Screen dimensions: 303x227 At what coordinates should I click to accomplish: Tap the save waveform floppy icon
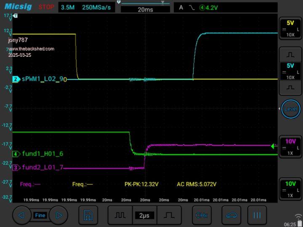click(x=88, y=215)
